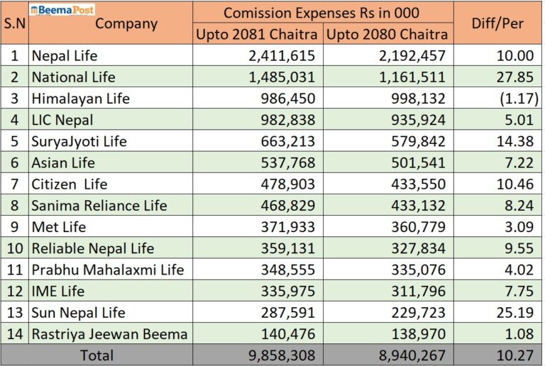
Task: Select the Reliable Nepal Life name
Action: tap(93, 249)
